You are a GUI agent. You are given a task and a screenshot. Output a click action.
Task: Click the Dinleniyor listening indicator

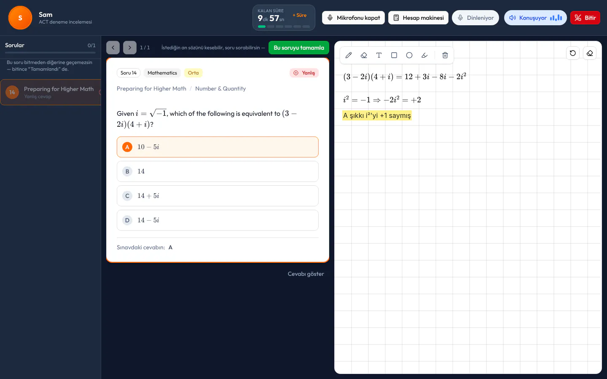(x=475, y=18)
